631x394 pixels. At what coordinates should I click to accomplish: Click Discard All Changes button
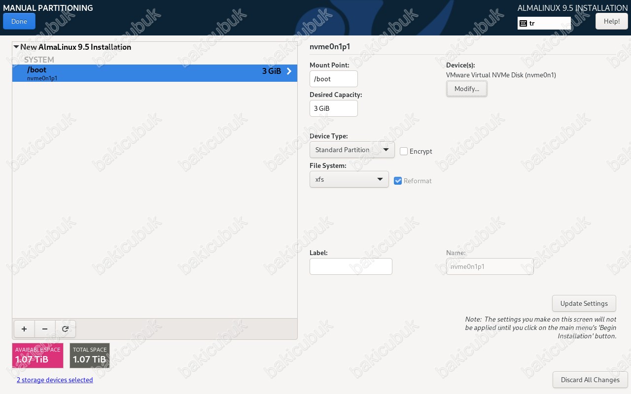point(590,380)
